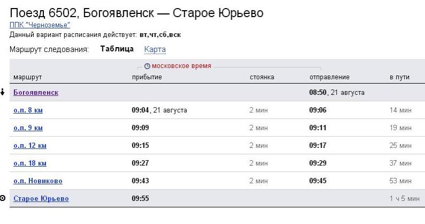The width and height of the screenshot is (425, 224).
Task: Go to the о.п. 9 км stop page
Action: 28,128
